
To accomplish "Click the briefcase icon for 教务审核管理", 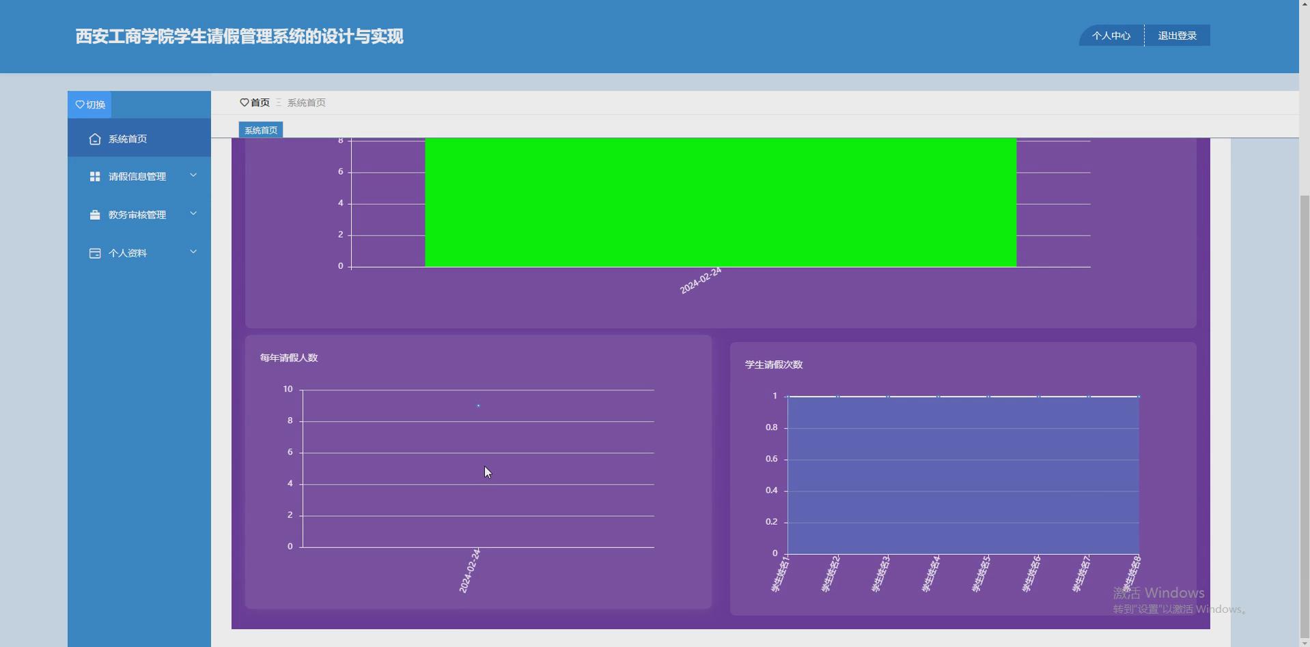I will point(95,214).
